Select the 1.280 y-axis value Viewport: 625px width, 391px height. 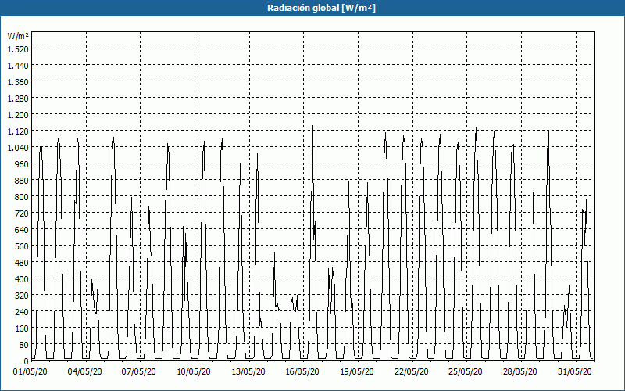coord(18,99)
